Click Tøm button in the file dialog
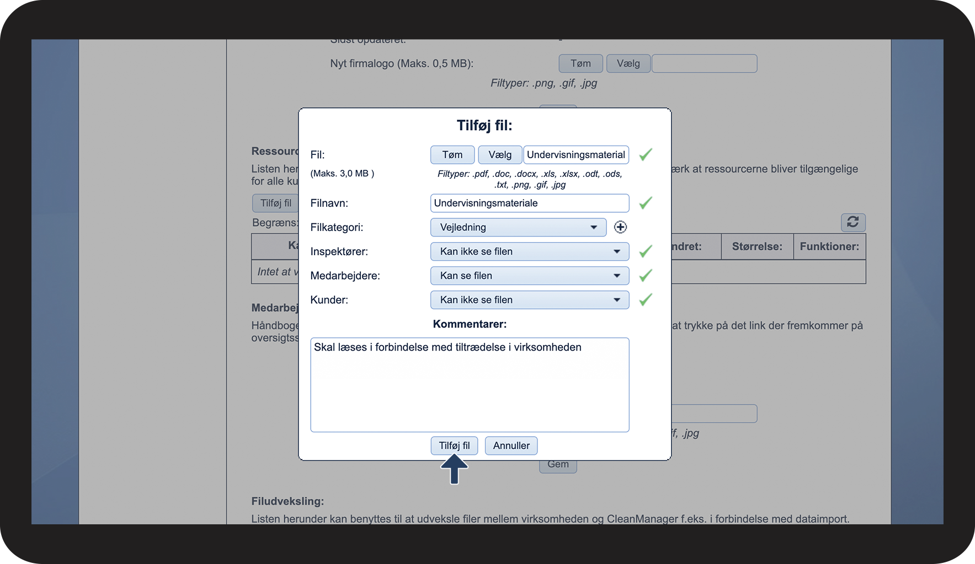Screen dimensions: 975x564 pyautogui.click(x=452, y=155)
